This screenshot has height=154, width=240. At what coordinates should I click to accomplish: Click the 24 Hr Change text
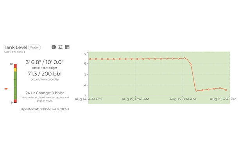pyautogui.click(x=45, y=93)
